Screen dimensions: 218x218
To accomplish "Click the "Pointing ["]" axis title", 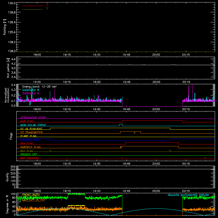I will pyautogui.click(x=5, y=27).
